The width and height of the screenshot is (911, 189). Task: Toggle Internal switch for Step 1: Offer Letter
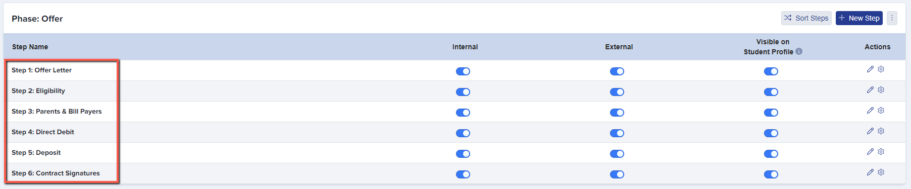pyautogui.click(x=463, y=71)
